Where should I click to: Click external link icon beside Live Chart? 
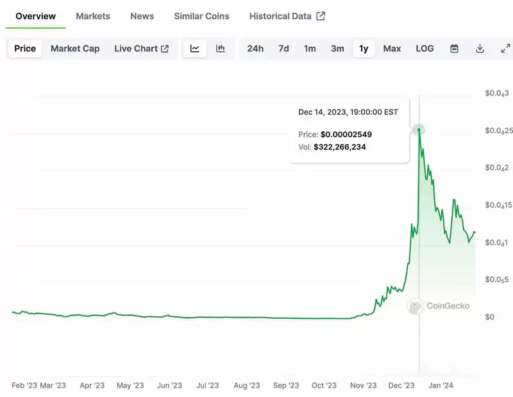tap(165, 49)
